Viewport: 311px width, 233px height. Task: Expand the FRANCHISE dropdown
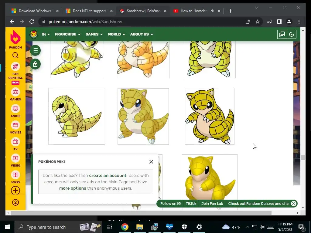click(x=68, y=34)
